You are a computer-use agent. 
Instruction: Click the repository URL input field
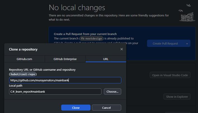click(x=65, y=80)
